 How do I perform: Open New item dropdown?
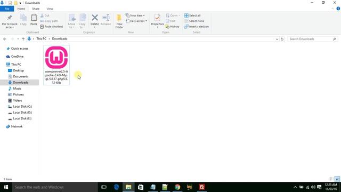[x=135, y=15]
